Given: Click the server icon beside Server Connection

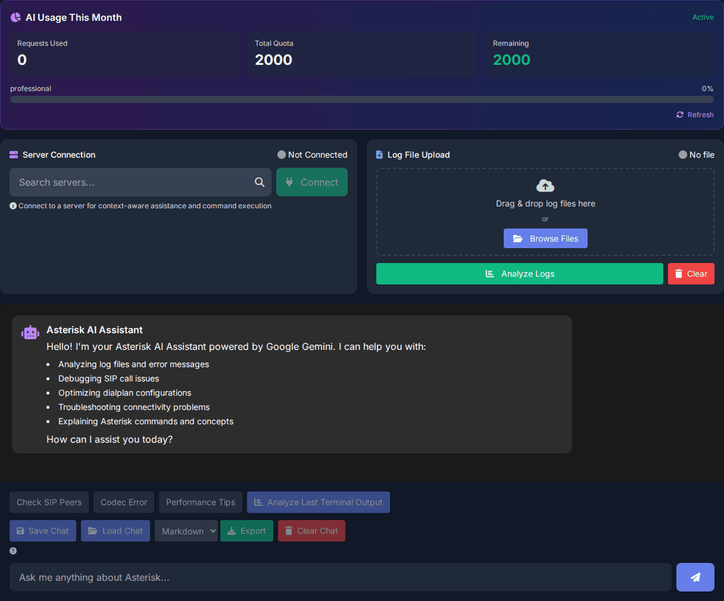Looking at the screenshot, I should 13,154.
